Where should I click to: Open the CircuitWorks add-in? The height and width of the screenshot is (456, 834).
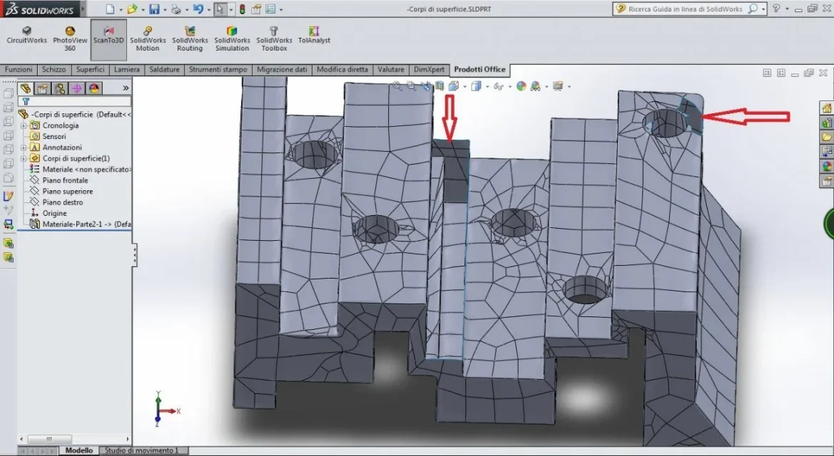click(x=26, y=36)
